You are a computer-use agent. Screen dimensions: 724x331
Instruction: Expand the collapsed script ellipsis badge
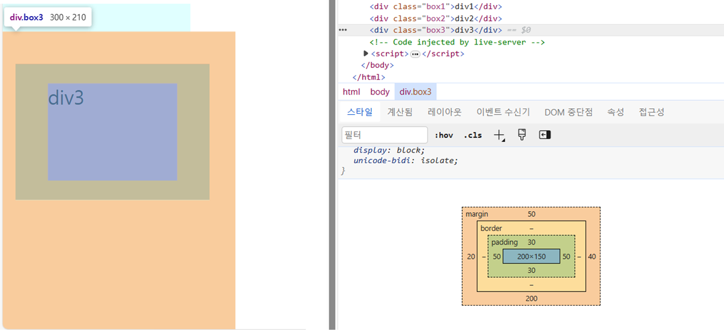pyautogui.click(x=415, y=54)
